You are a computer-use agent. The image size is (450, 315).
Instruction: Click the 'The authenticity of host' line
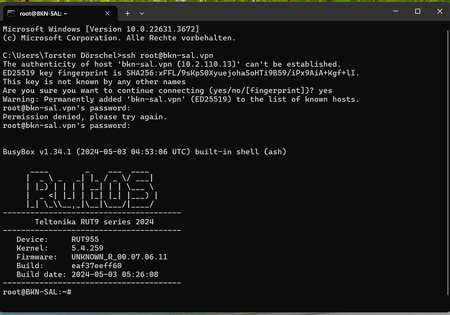click(172, 64)
